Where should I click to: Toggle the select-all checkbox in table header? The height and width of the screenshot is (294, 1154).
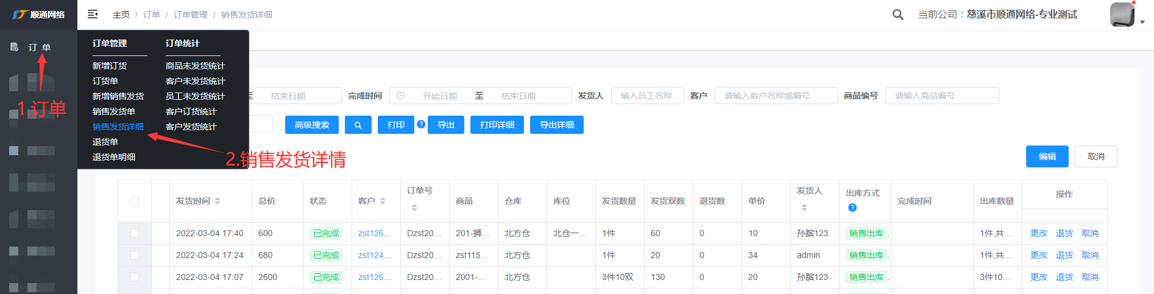point(135,201)
